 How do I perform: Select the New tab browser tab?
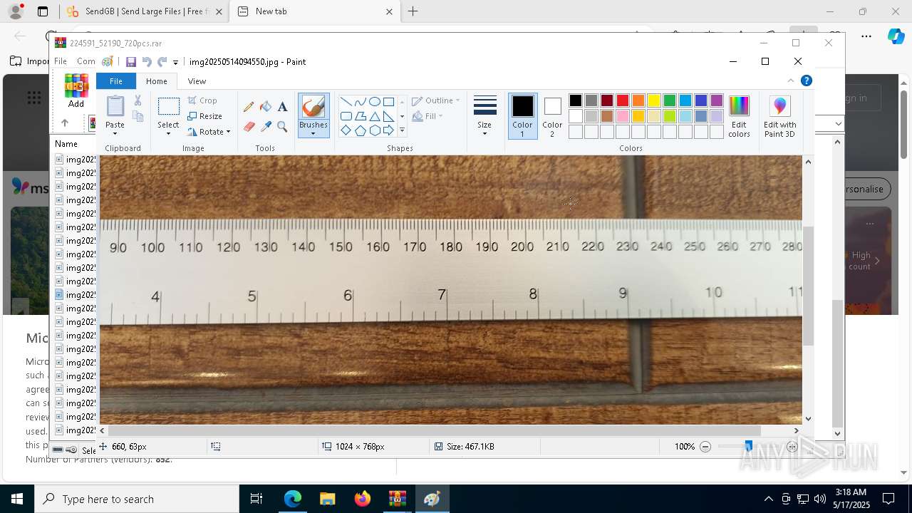[x=315, y=11]
